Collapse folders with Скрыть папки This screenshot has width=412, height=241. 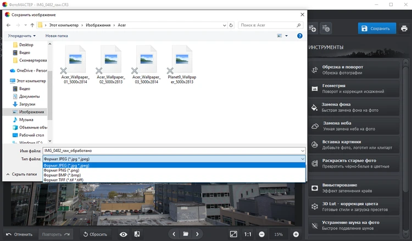tap(21, 174)
